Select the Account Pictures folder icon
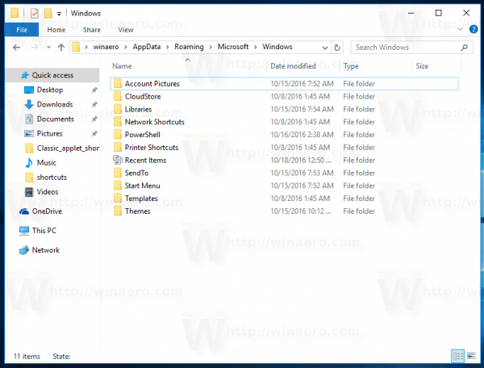Screen dimensions: 484x368 [x=118, y=84]
